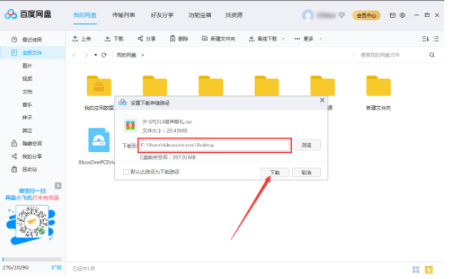The image size is (465, 279).
Task: Filter by 图片 category
Action: pyautogui.click(x=27, y=66)
